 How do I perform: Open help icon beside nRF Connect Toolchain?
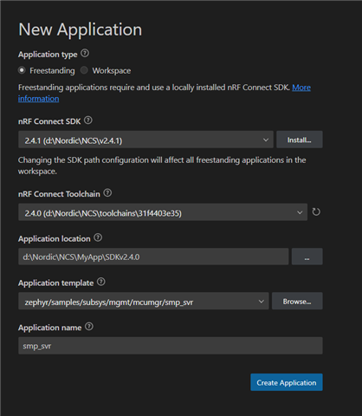tap(107, 192)
